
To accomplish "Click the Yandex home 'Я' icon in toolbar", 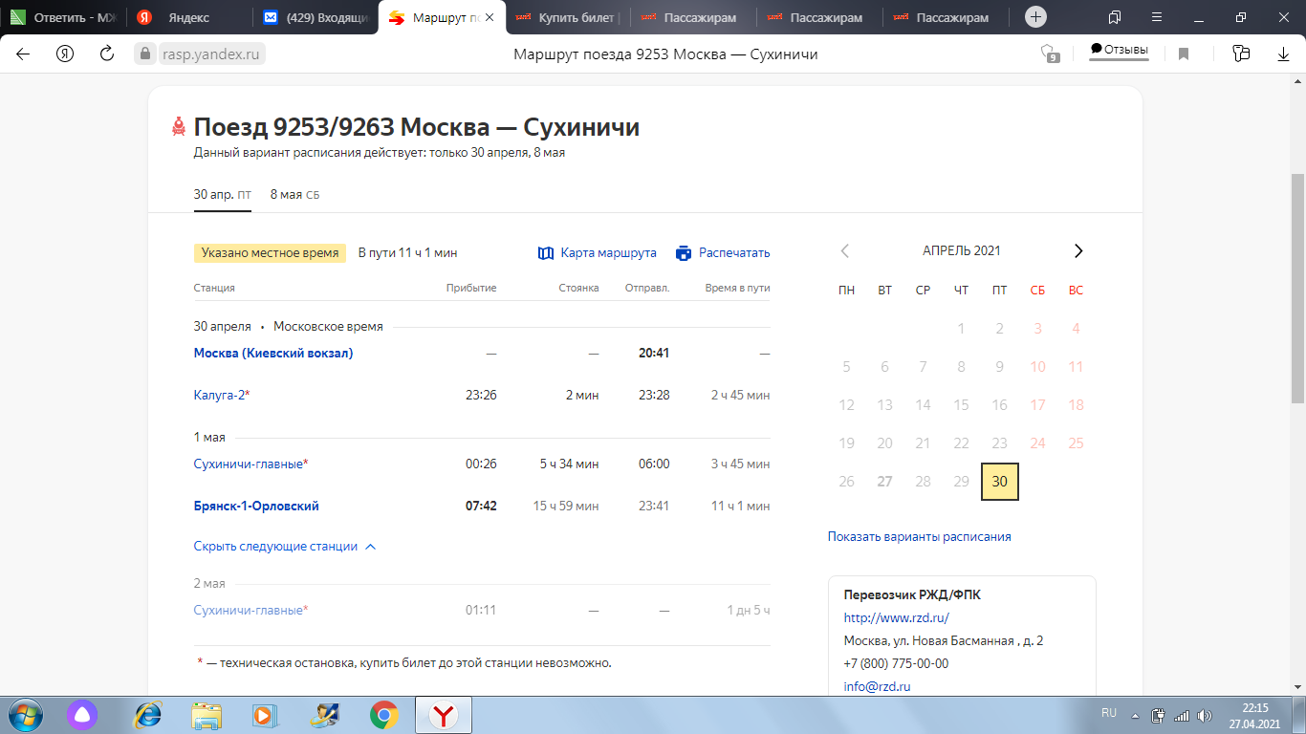I will coord(65,54).
